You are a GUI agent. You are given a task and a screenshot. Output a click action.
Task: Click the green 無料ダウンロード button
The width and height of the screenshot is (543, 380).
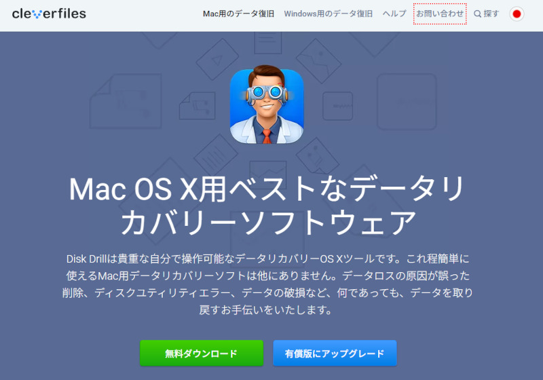click(x=202, y=353)
